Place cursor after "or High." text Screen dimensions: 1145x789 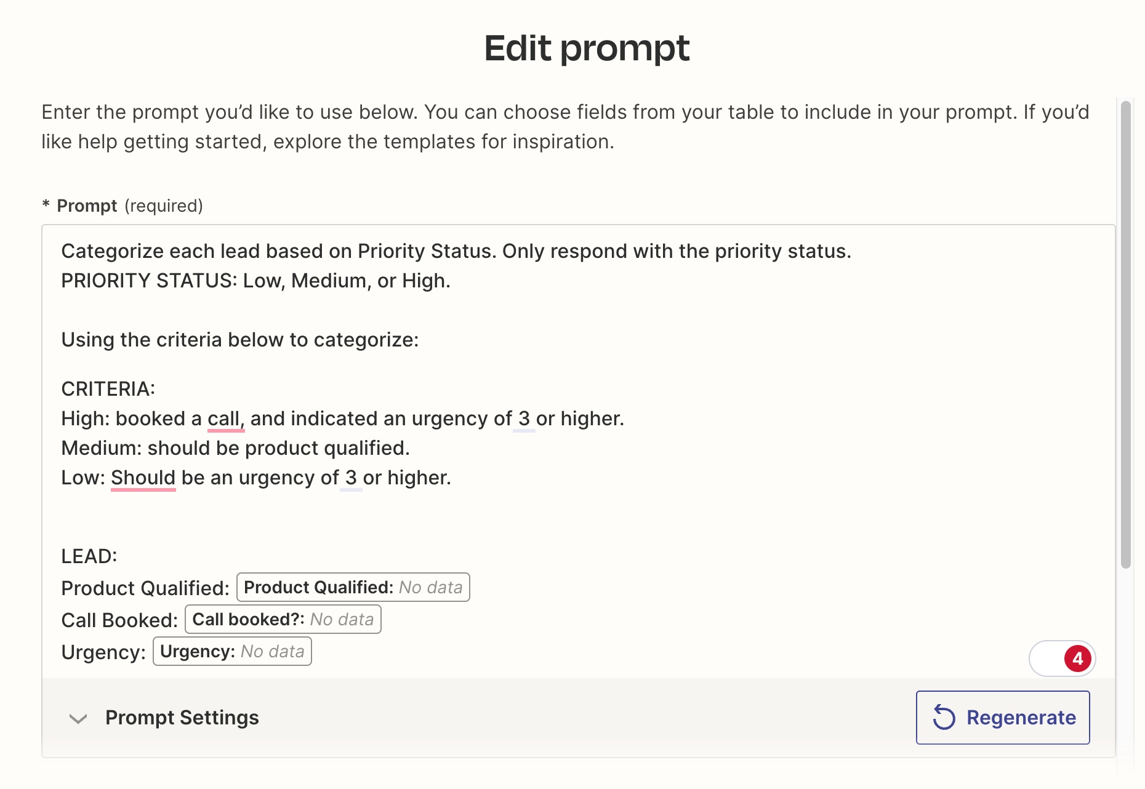[x=452, y=281]
